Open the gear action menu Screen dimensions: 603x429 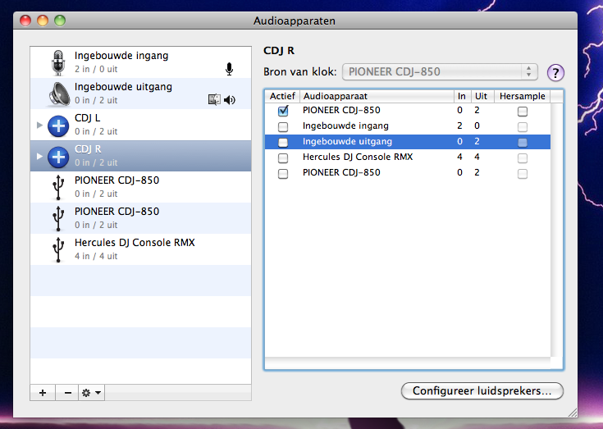coord(92,392)
